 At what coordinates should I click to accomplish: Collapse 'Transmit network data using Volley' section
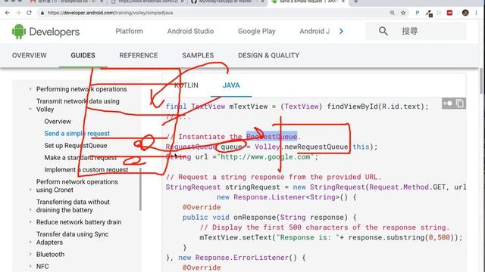30,109
